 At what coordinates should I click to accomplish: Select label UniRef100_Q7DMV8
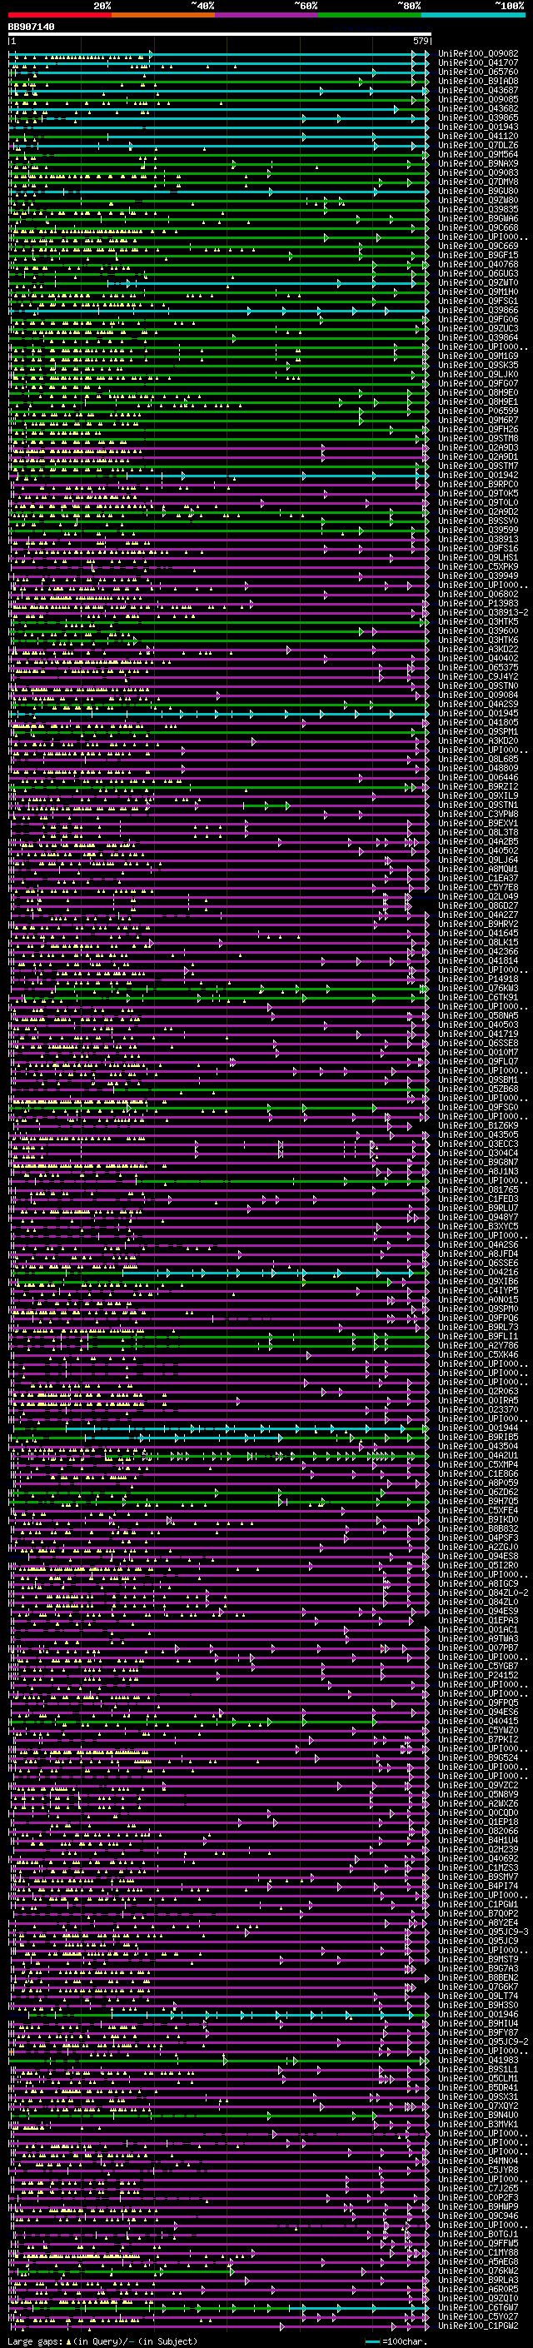(478, 182)
